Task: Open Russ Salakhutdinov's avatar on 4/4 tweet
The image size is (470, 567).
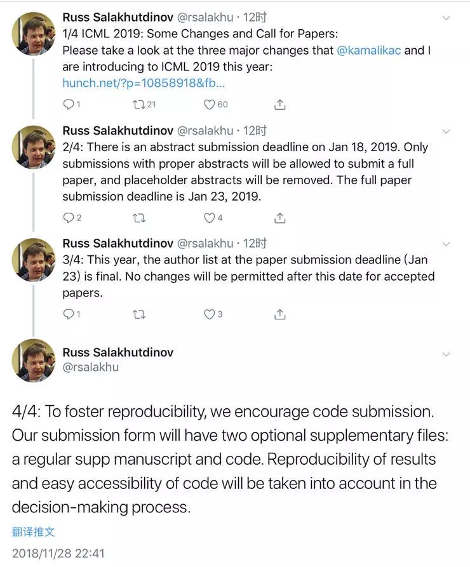Action: (34, 360)
